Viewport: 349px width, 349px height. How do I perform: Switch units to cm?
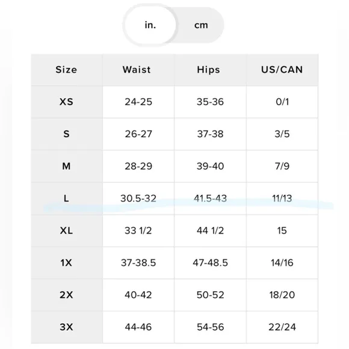coord(201,25)
